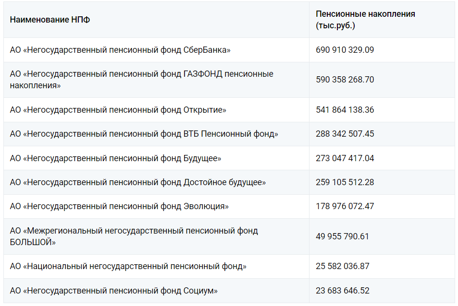
Task: Click the value 259 105 512.28
Action: pyautogui.click(x=345, y=182)
